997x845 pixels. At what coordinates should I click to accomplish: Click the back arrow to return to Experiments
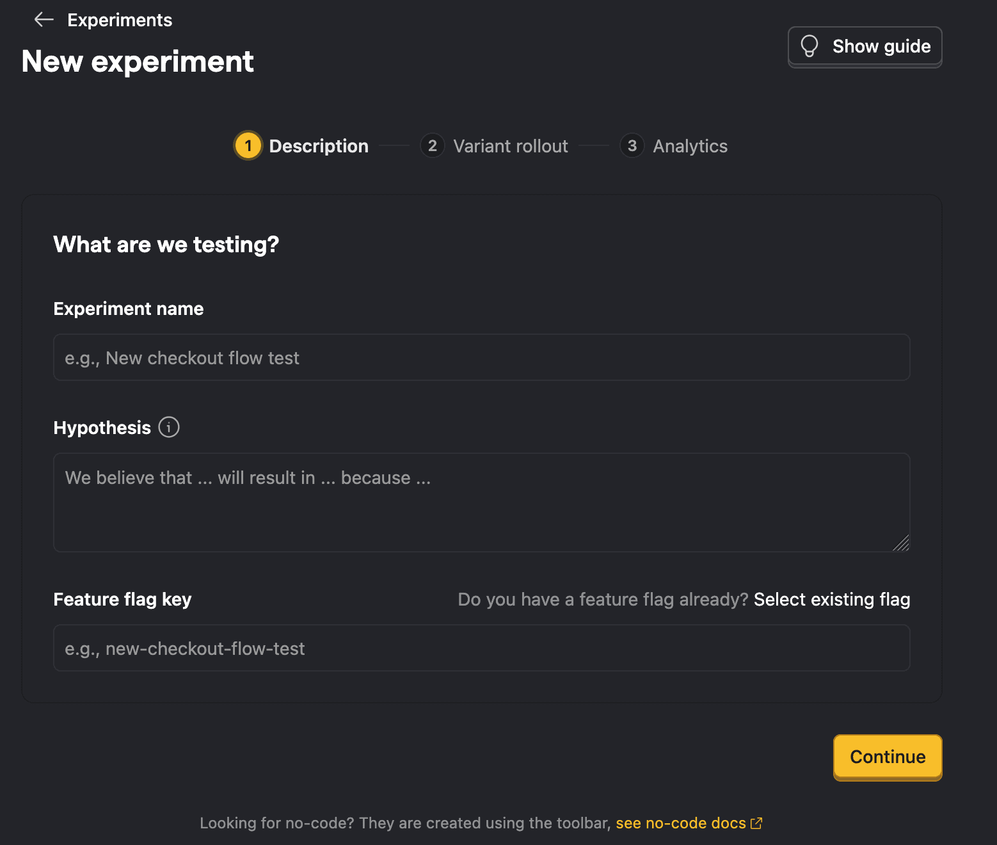(x=44, y=19)
